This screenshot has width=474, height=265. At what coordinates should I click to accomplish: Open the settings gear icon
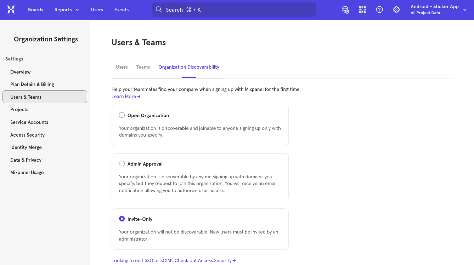point(396,10)
